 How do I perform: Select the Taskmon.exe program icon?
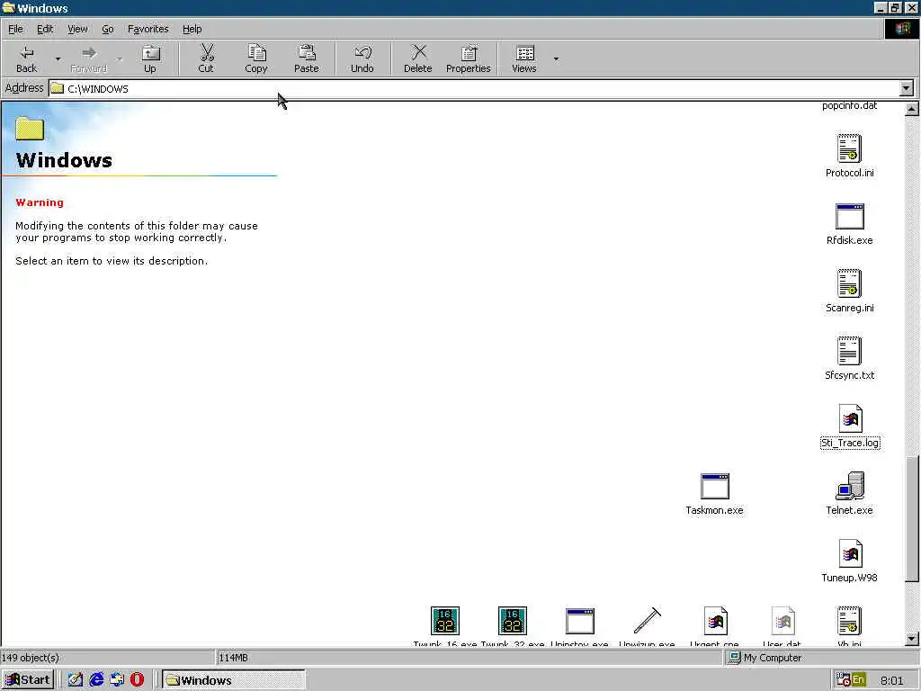coord(715,487)
